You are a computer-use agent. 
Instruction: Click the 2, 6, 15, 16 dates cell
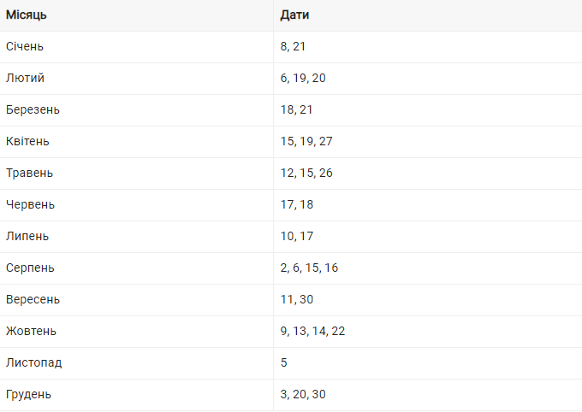click(309, 268)
